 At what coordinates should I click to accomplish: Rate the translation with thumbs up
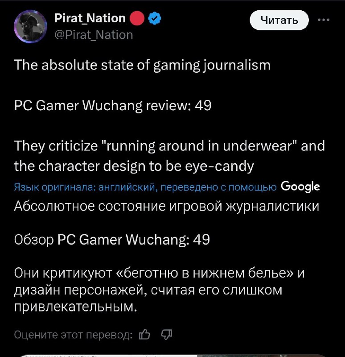coord(145,334)
